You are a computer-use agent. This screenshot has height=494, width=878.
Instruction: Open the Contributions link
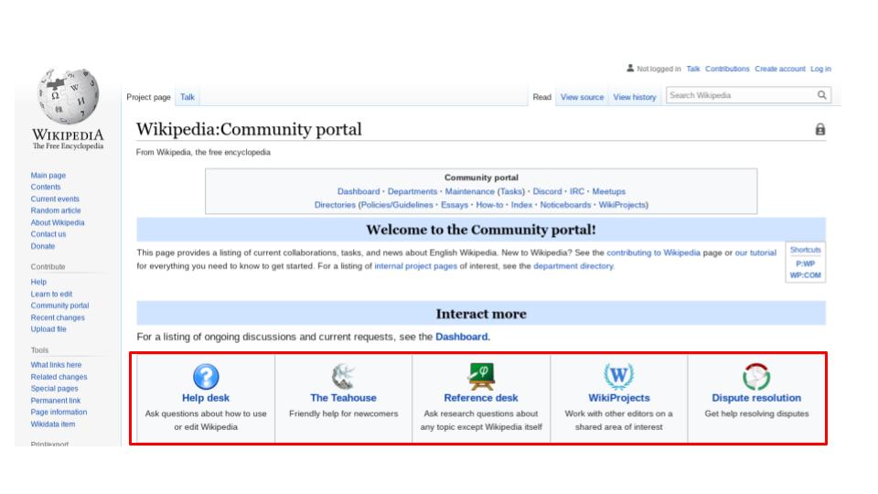pyautogui.click(x=727, y=69)
